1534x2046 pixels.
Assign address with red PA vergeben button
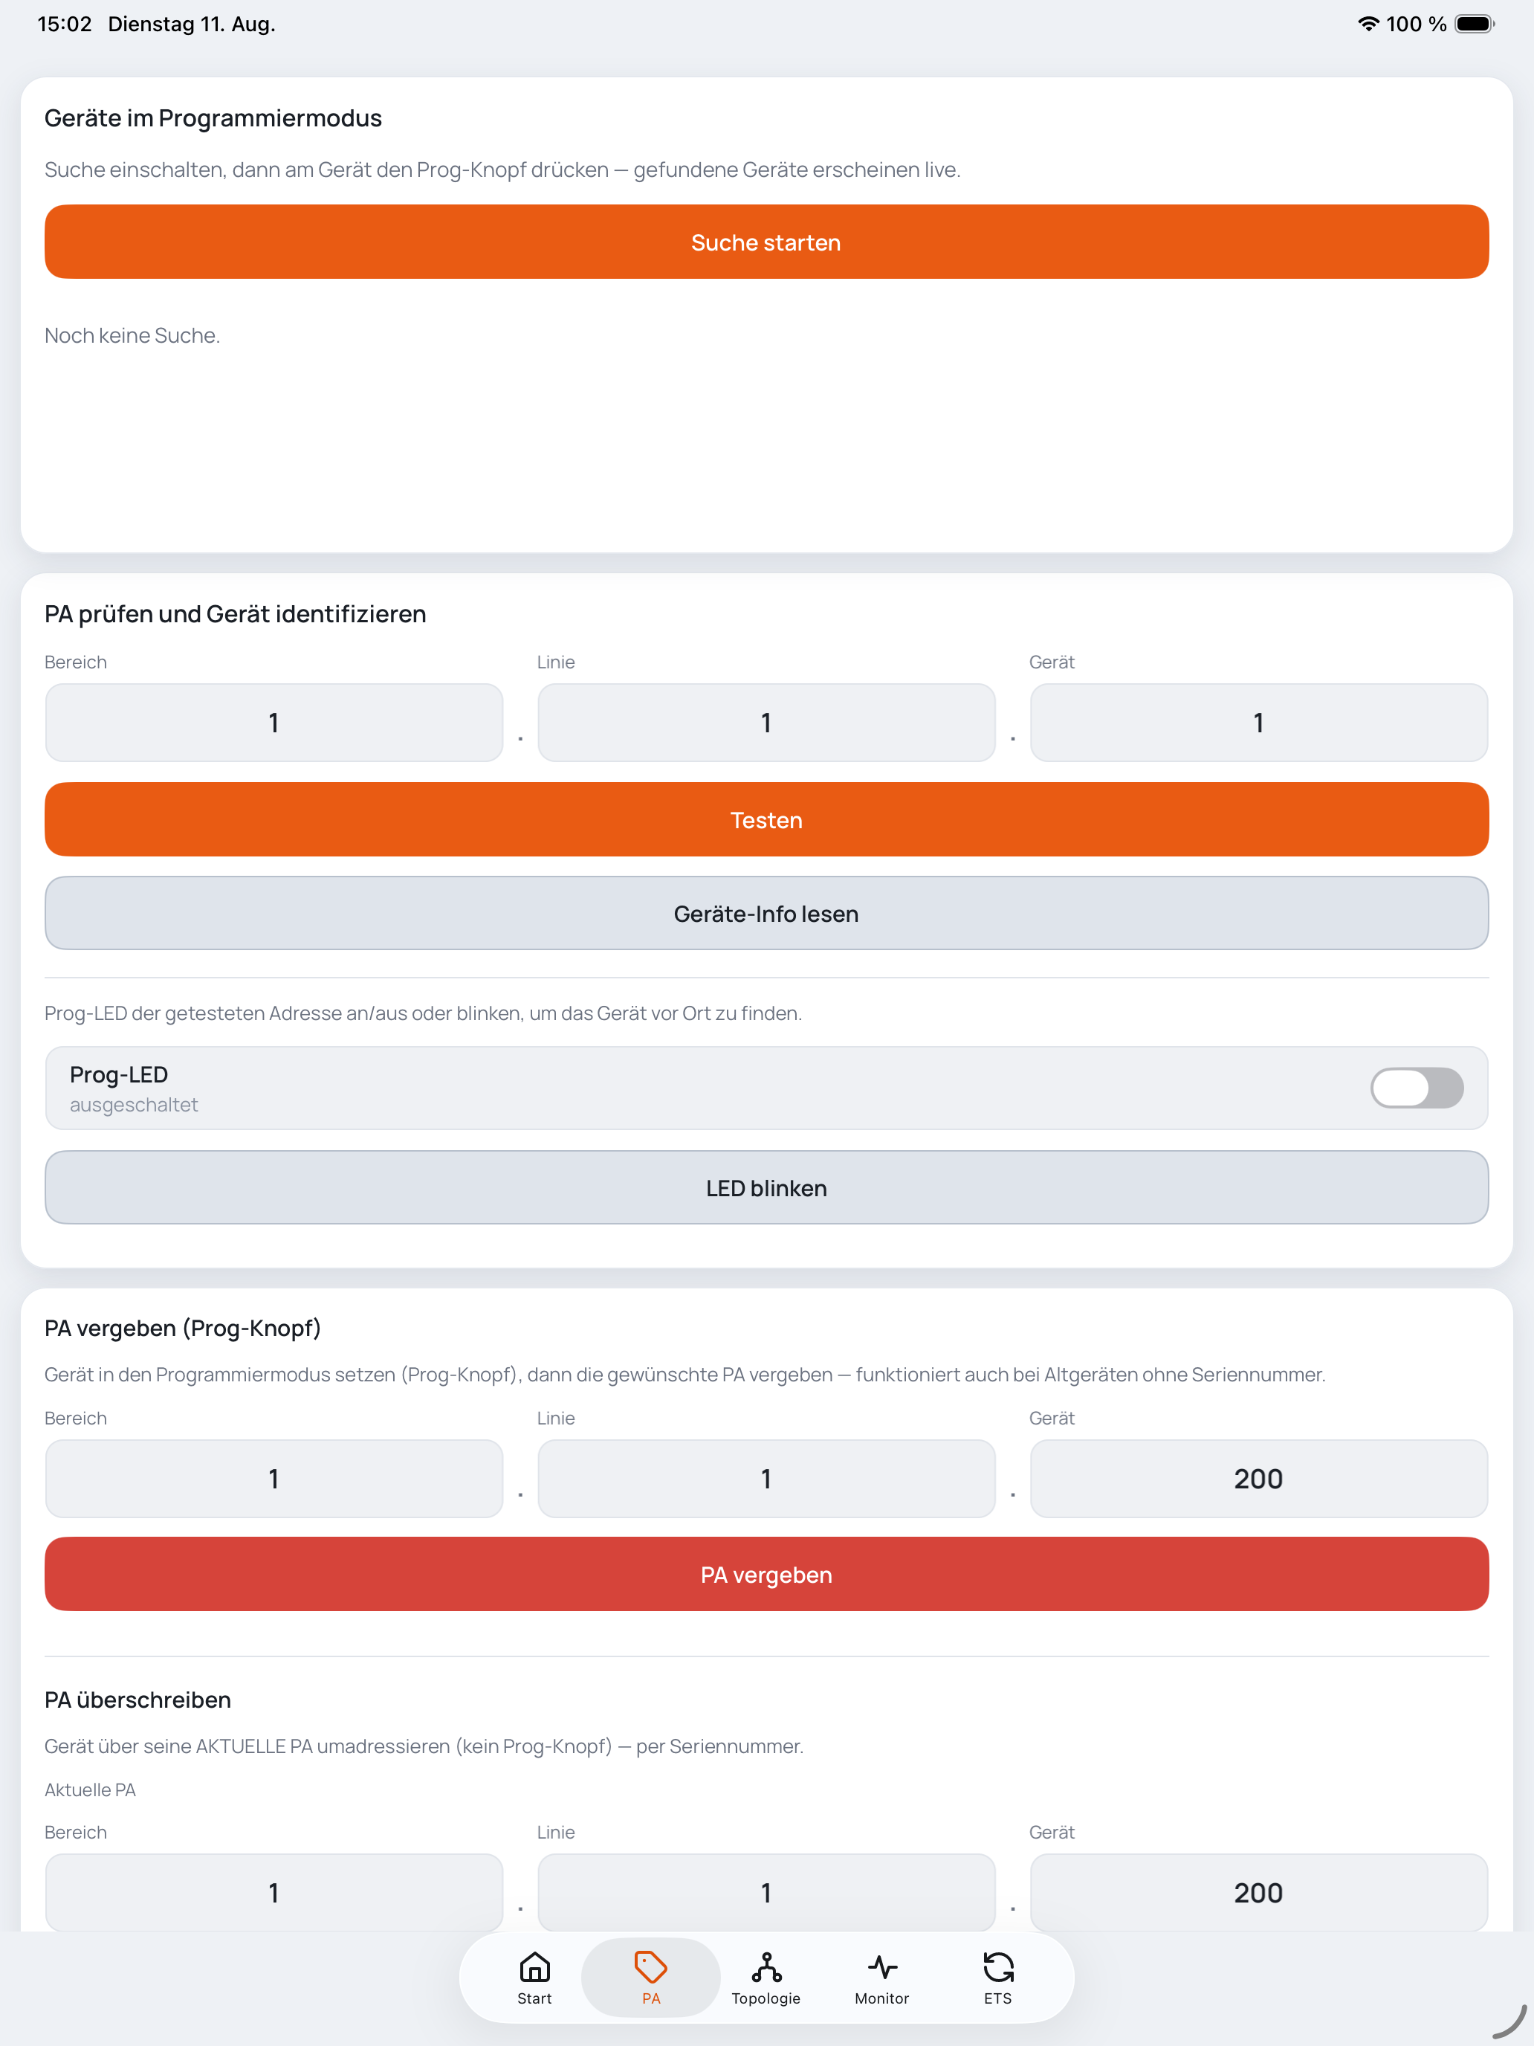[766, 1574]
